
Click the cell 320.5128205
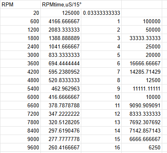(61, 122)
